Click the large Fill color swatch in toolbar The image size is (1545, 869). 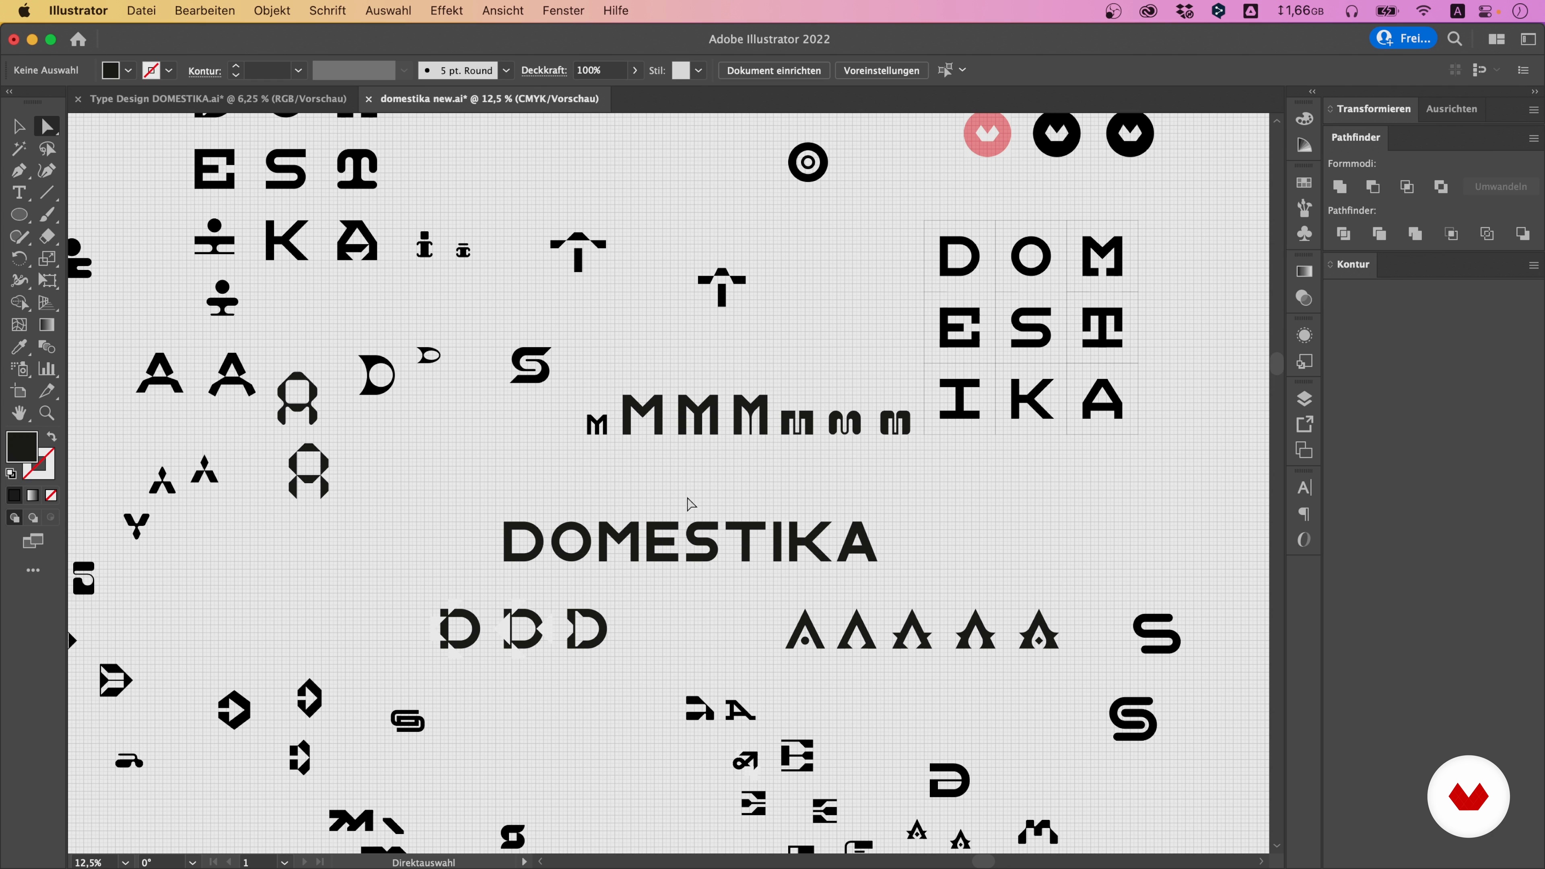tap(22, 447)
